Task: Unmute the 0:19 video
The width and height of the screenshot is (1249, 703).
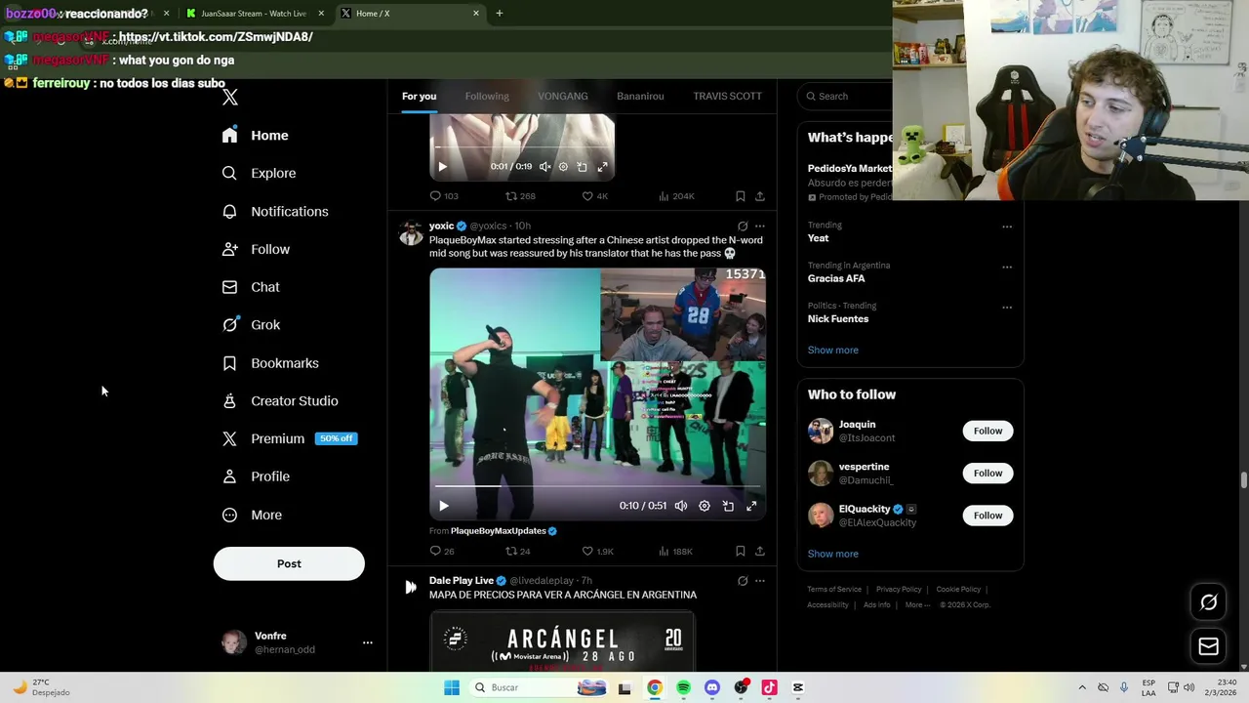Action: (x=544, y=167)
